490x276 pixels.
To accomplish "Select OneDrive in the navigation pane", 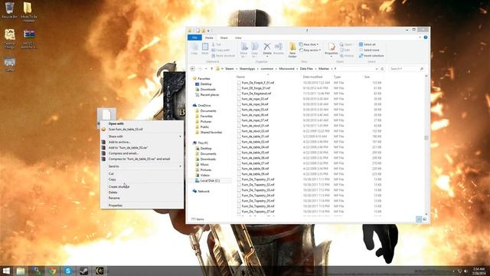I will 204,106.
